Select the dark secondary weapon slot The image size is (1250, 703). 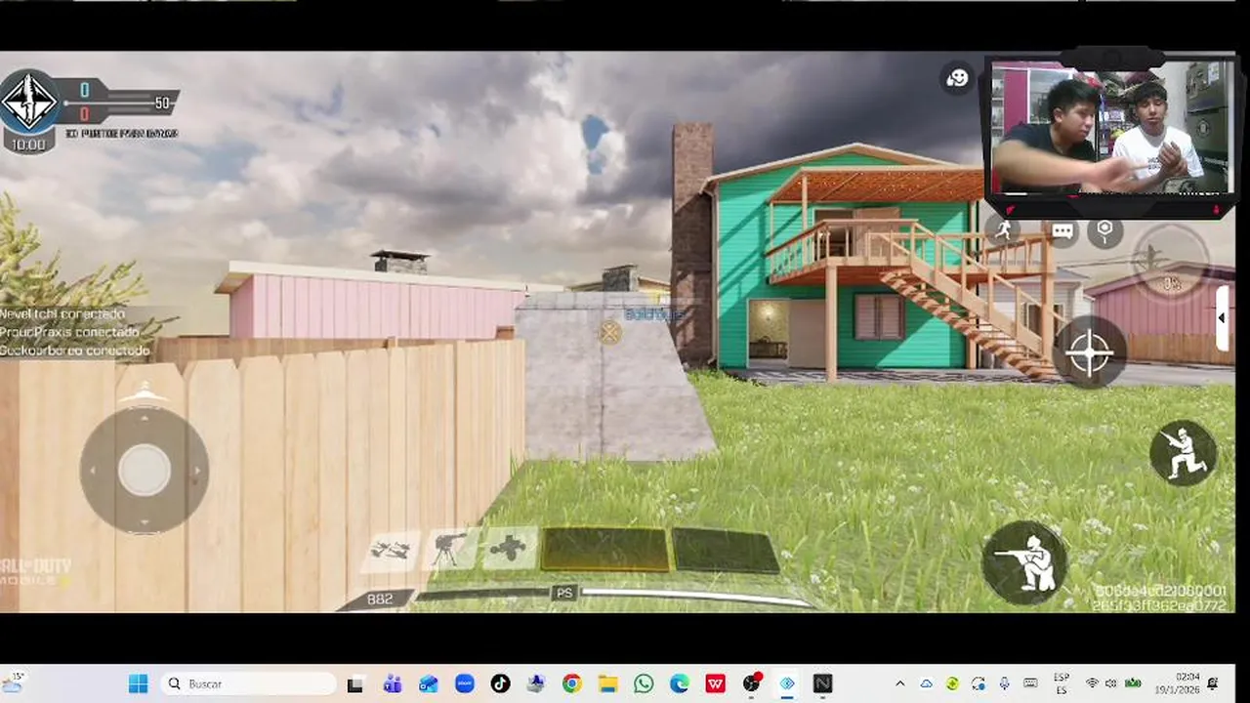pos(726,551)
